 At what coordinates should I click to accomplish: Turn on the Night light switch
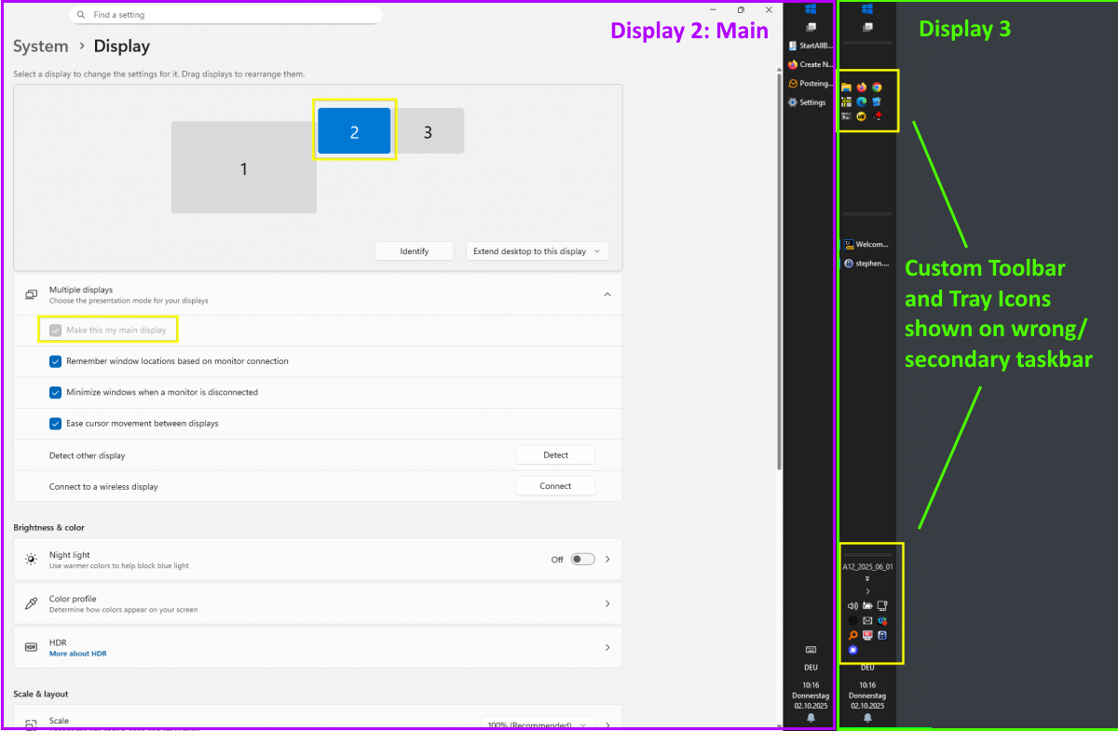click(582, 560)
